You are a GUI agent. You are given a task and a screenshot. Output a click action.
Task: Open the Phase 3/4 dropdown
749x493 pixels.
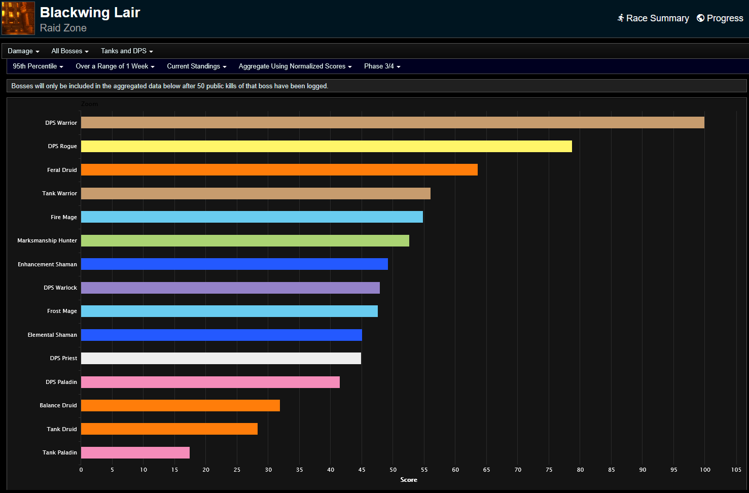tap(382, 66)
